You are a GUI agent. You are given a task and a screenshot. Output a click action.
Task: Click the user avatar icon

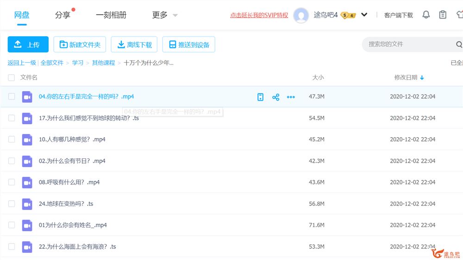(301, 15)
